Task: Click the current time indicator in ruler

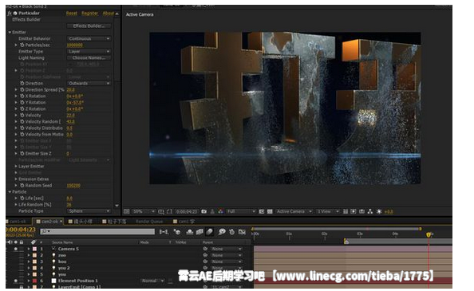Action: 429,234
